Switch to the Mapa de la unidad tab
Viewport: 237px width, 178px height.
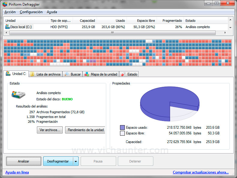point(101,74)
